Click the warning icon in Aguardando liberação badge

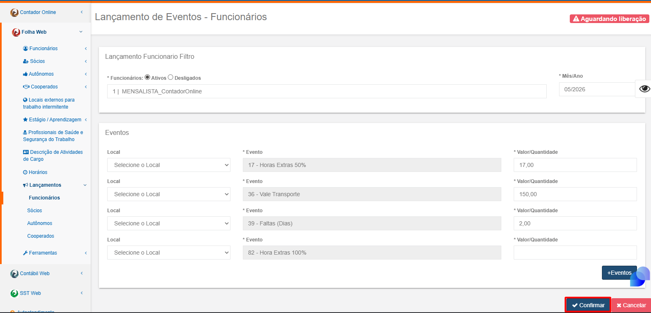576,19
